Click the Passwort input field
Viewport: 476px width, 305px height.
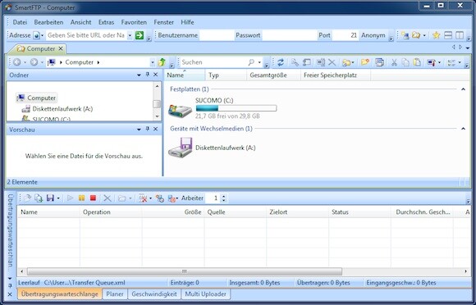289,35
